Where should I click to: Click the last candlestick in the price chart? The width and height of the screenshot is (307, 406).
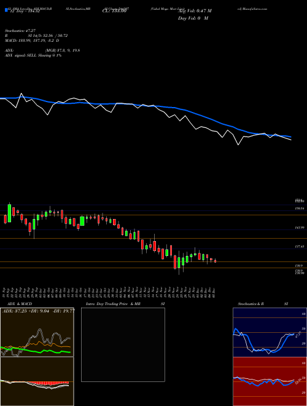[x=215, y=261]
